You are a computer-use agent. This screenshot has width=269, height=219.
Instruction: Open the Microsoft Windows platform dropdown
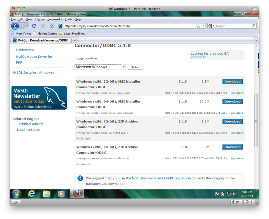(123, 67)
